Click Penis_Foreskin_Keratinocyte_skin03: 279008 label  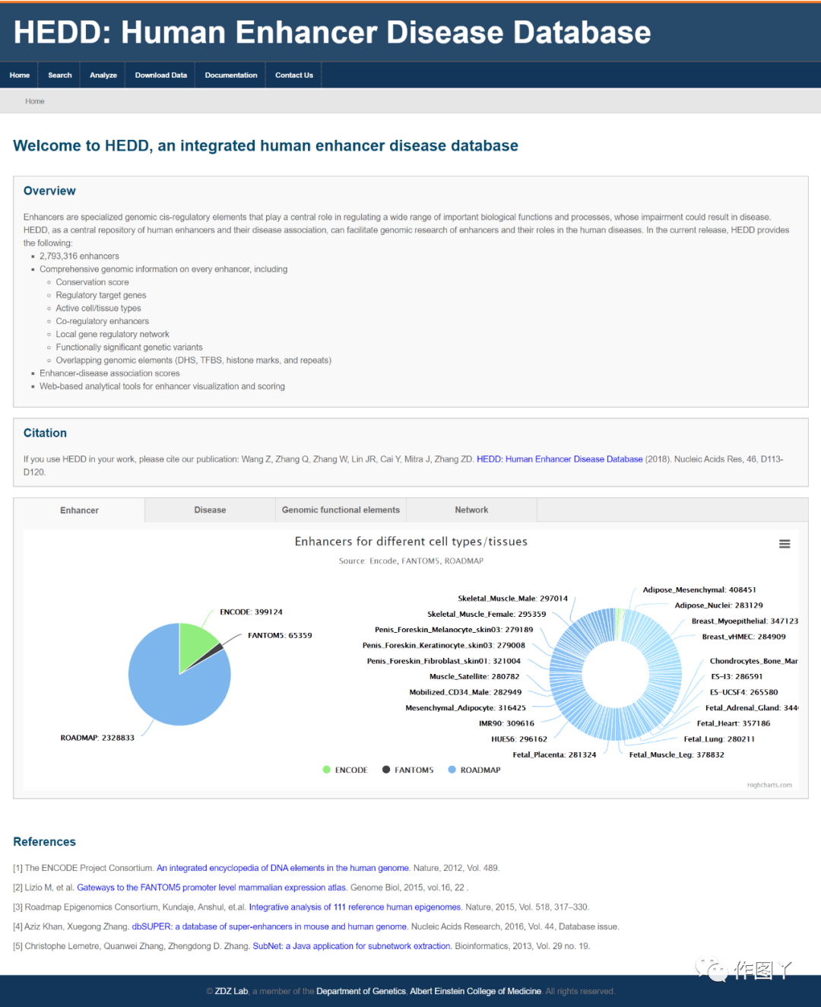point(444,645)
